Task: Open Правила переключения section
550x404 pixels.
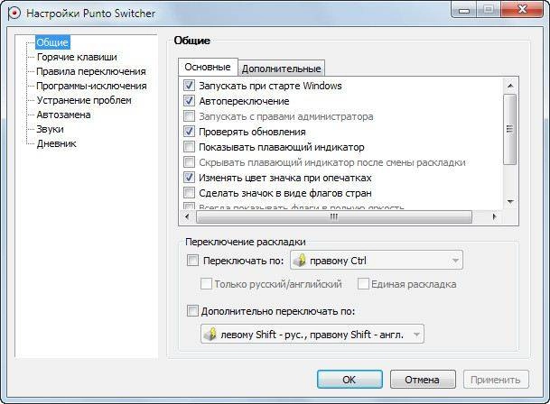Action: [x=91, y=71]
